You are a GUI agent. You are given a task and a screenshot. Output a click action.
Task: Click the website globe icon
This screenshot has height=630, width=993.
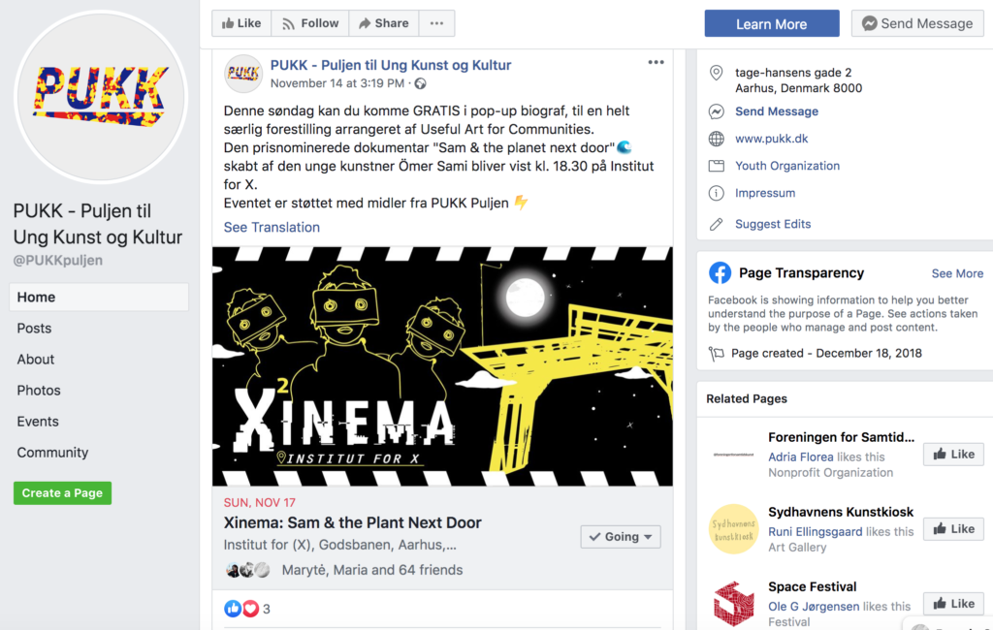(x=717, y=139)
